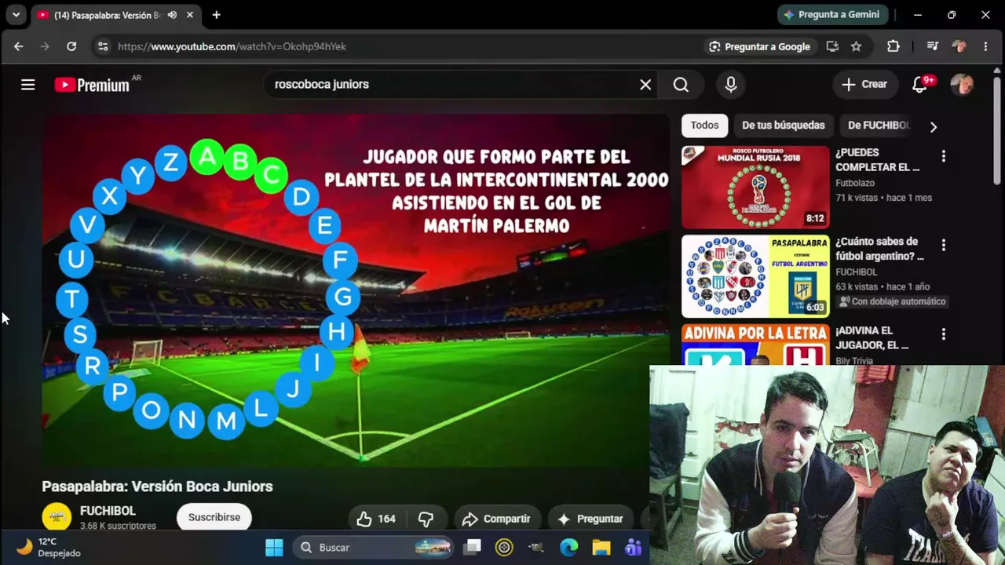
Task: Open the Pasapalabra Fútbol Argentino thumbnail
Action: click(755, 276)
